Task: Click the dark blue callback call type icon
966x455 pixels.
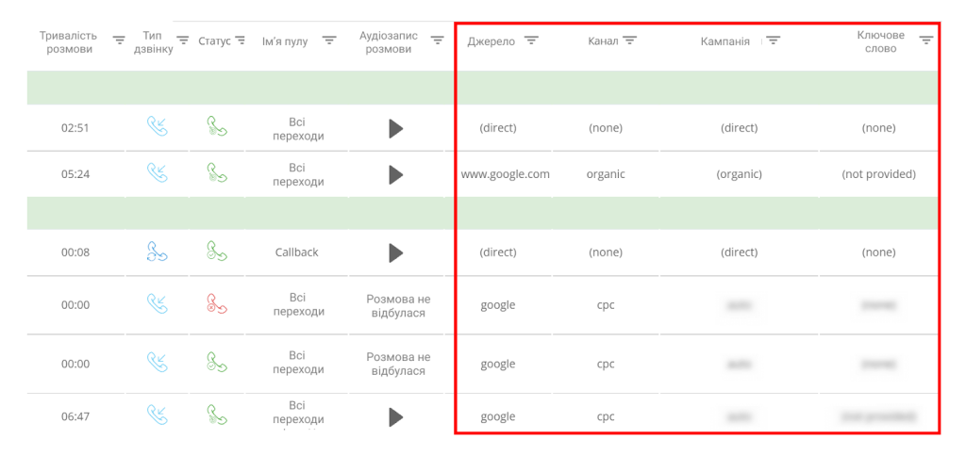Action: (x=158, y=252)
